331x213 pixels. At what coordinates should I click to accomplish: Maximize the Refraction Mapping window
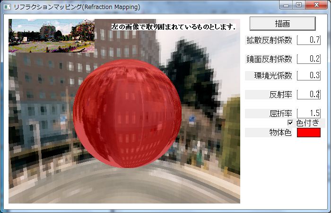(x=299, y=5)
